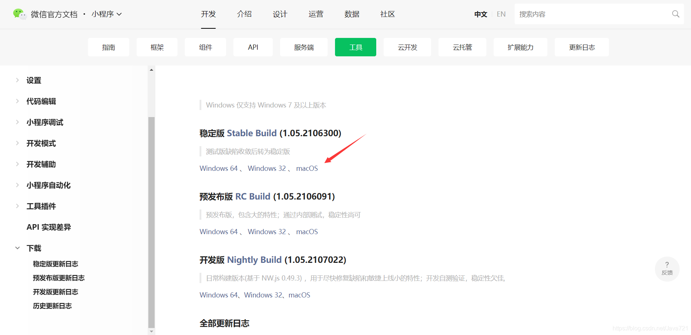Open the 小程序 product dropdown
This screenshot has height=335, width=691.
pyautogui.click(x=107, y=14)
